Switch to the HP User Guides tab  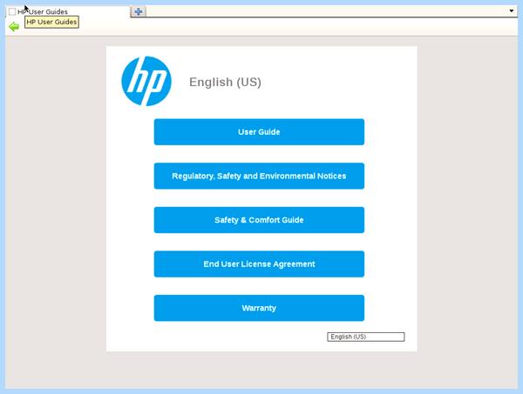coord(68,11)
